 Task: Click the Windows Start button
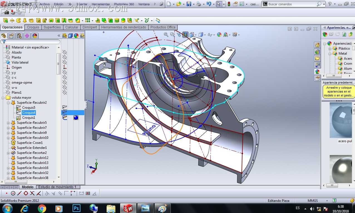click(x=7, y=208)
